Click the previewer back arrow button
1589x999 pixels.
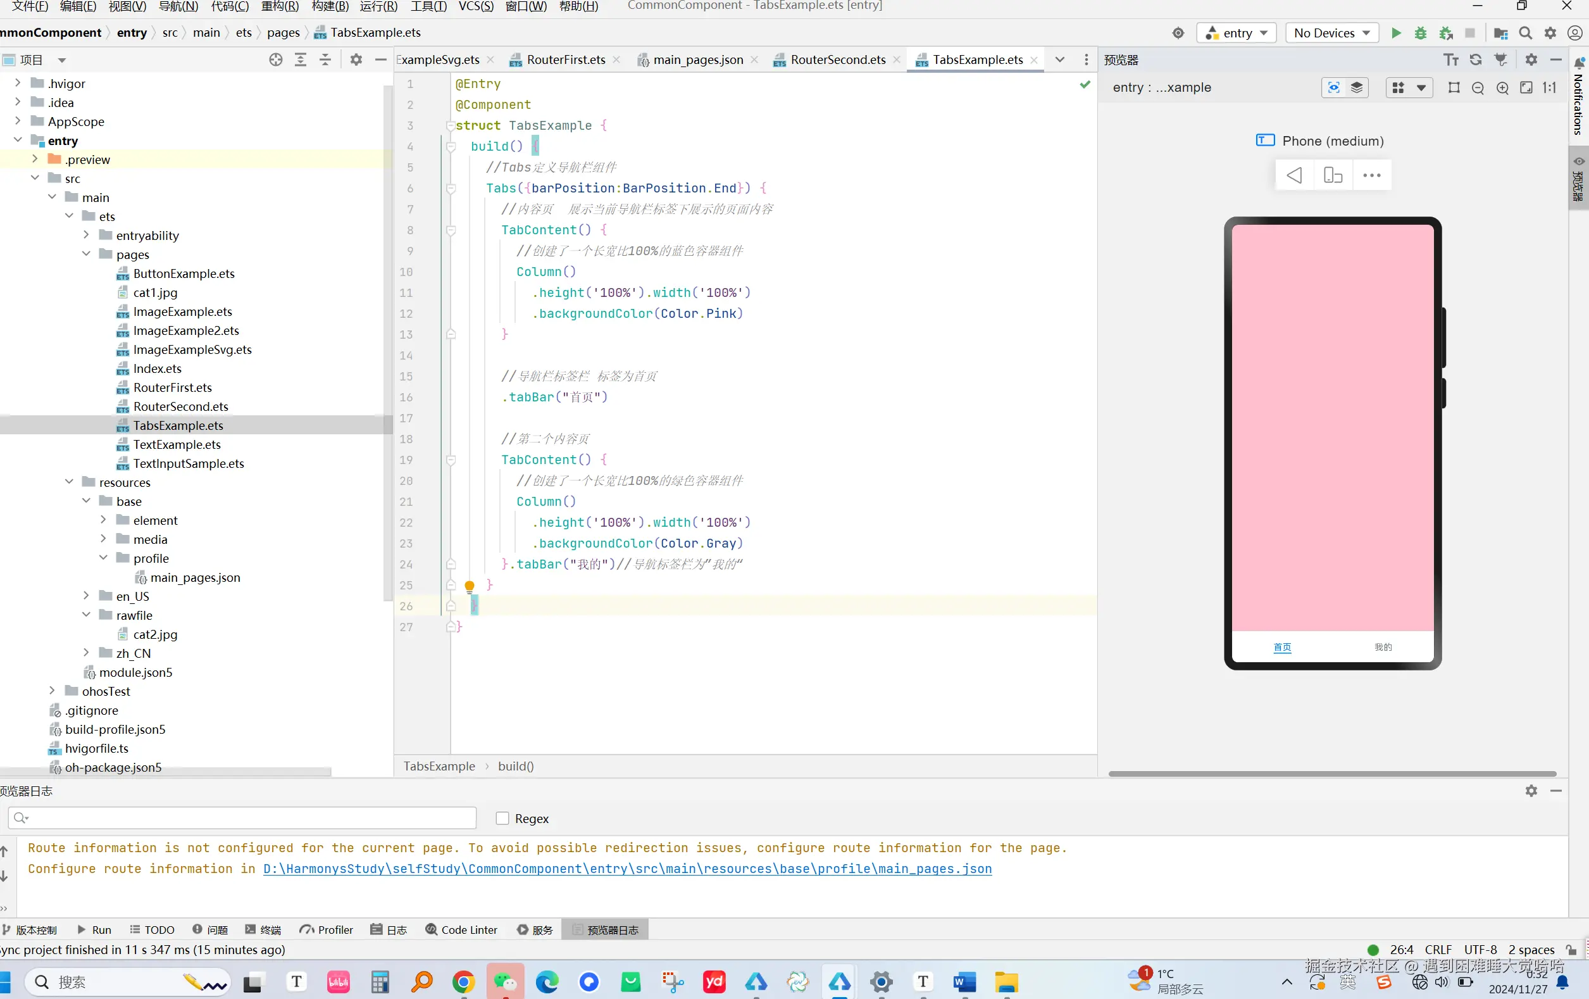[1294, 175]
